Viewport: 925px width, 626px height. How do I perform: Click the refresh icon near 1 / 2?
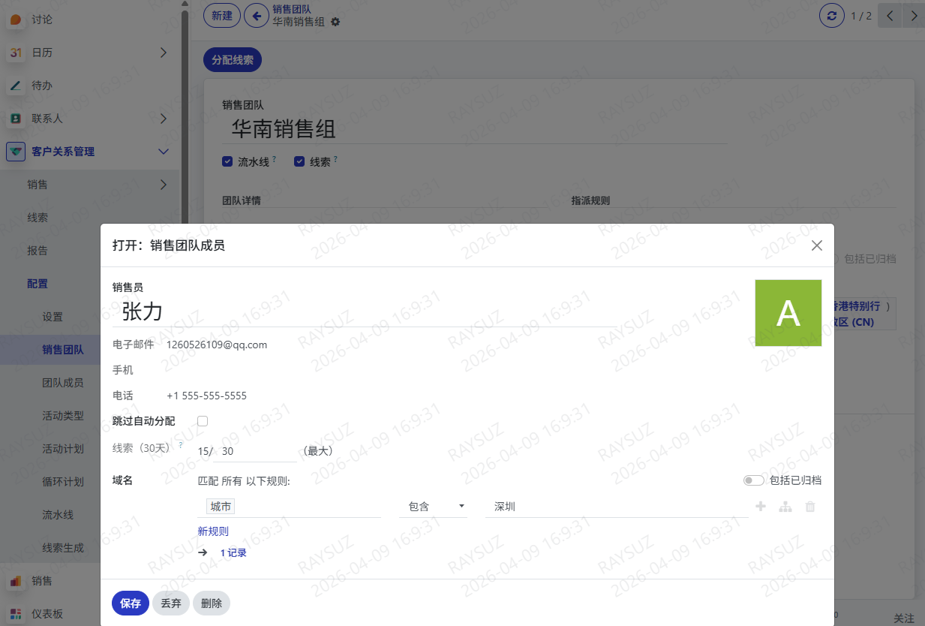(x=832, y=15)
